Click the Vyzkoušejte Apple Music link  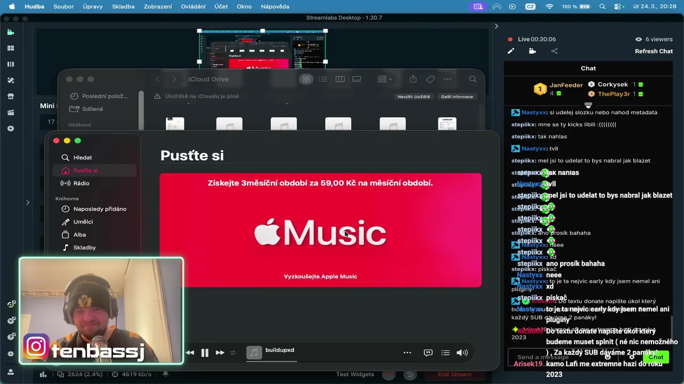coord(320,276)
